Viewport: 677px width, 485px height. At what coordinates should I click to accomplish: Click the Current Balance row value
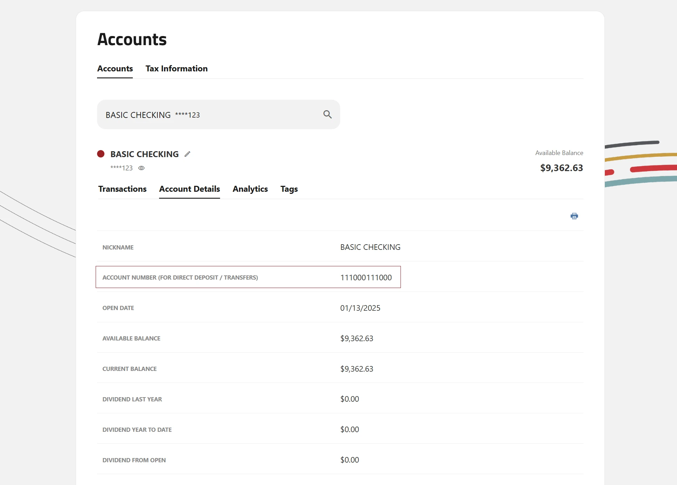357,369
